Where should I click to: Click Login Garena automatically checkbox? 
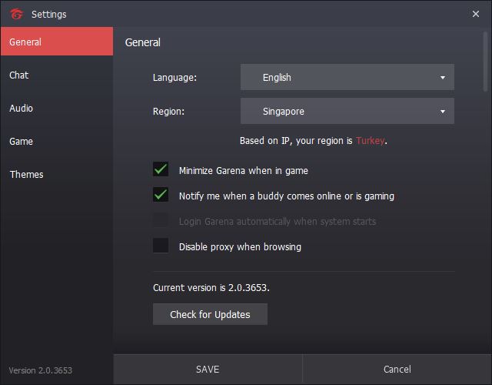pos(161,220)
